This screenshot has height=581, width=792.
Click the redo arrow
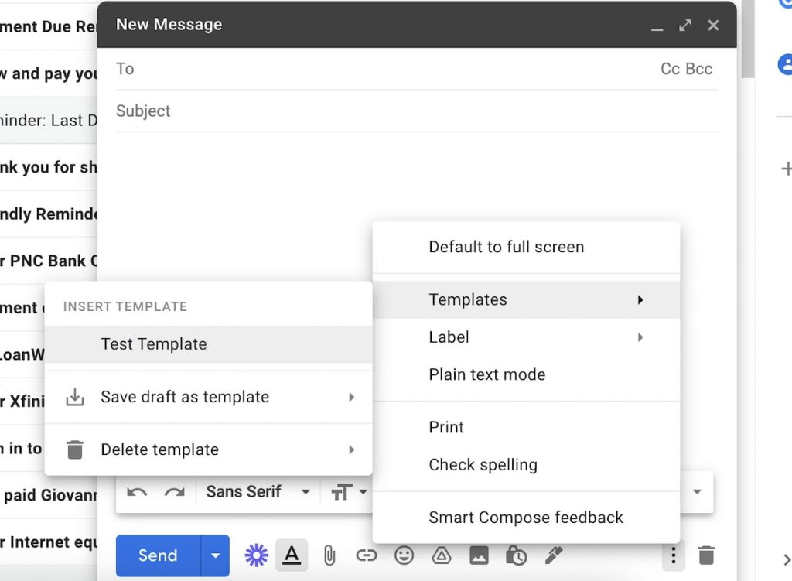click(174, 492)
